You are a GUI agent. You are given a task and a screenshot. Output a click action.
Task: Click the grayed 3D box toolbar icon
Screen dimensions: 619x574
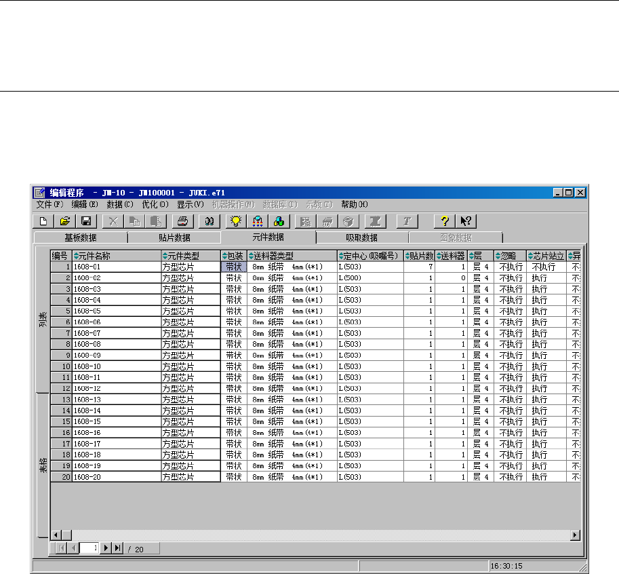[348, 221]
